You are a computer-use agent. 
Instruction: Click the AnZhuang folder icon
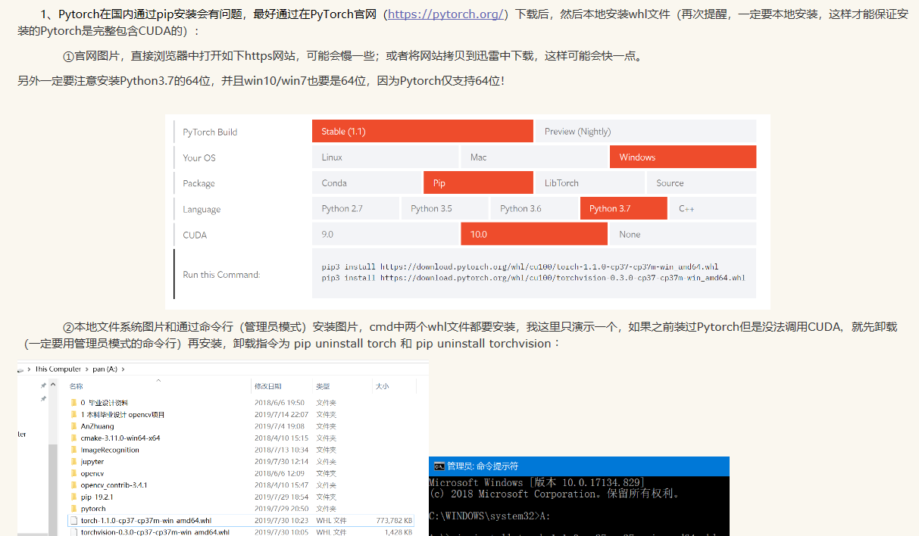pyautogui.click(x=75, y=426)
